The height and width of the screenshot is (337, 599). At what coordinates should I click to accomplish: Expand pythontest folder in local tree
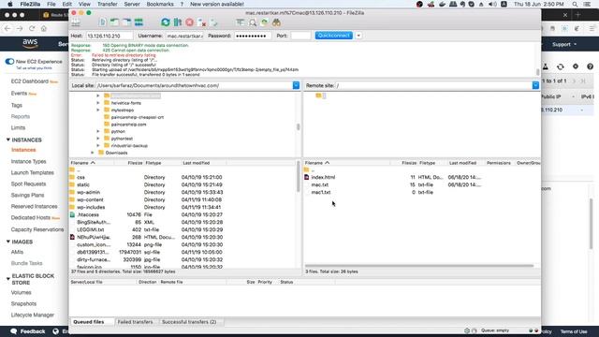(97, 139)
